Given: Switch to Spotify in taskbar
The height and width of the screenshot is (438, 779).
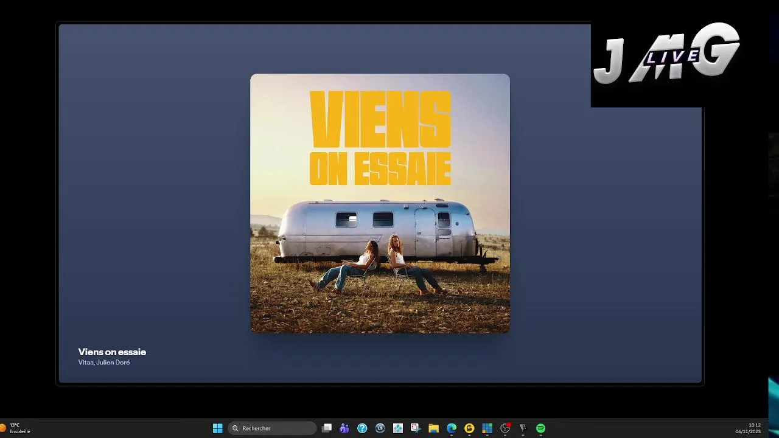Looking at the screenshot, I should (x=540, y=428).
